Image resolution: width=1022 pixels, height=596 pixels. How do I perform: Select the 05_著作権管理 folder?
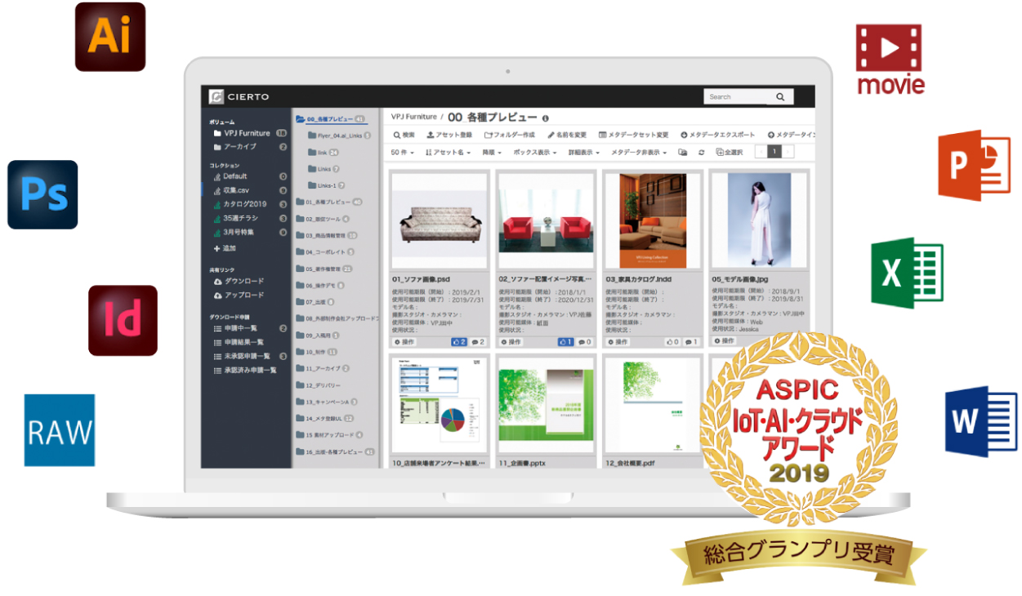point(324,269)
